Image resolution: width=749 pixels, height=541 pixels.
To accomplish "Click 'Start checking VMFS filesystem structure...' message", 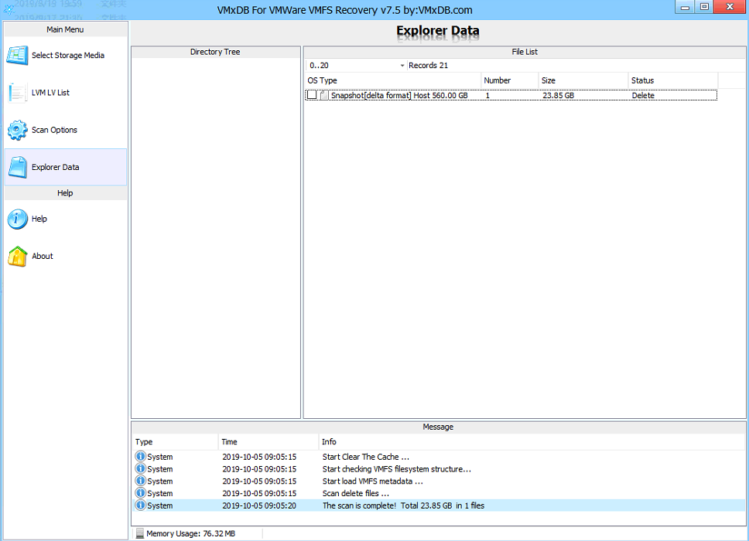I will click(x=396, y=469).
